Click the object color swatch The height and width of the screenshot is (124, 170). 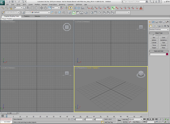[167, 54]
